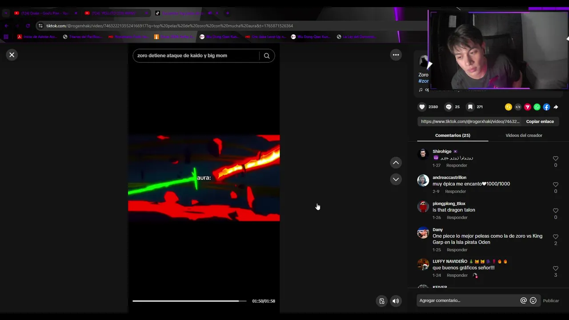Like plongplong_Blox's comment
569x320 pixels.
pos(556,211)
